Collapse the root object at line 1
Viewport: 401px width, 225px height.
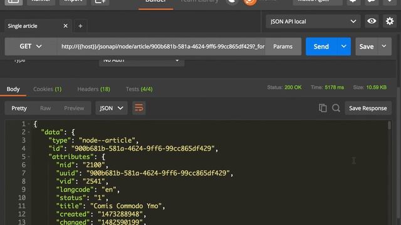point(29,124)
